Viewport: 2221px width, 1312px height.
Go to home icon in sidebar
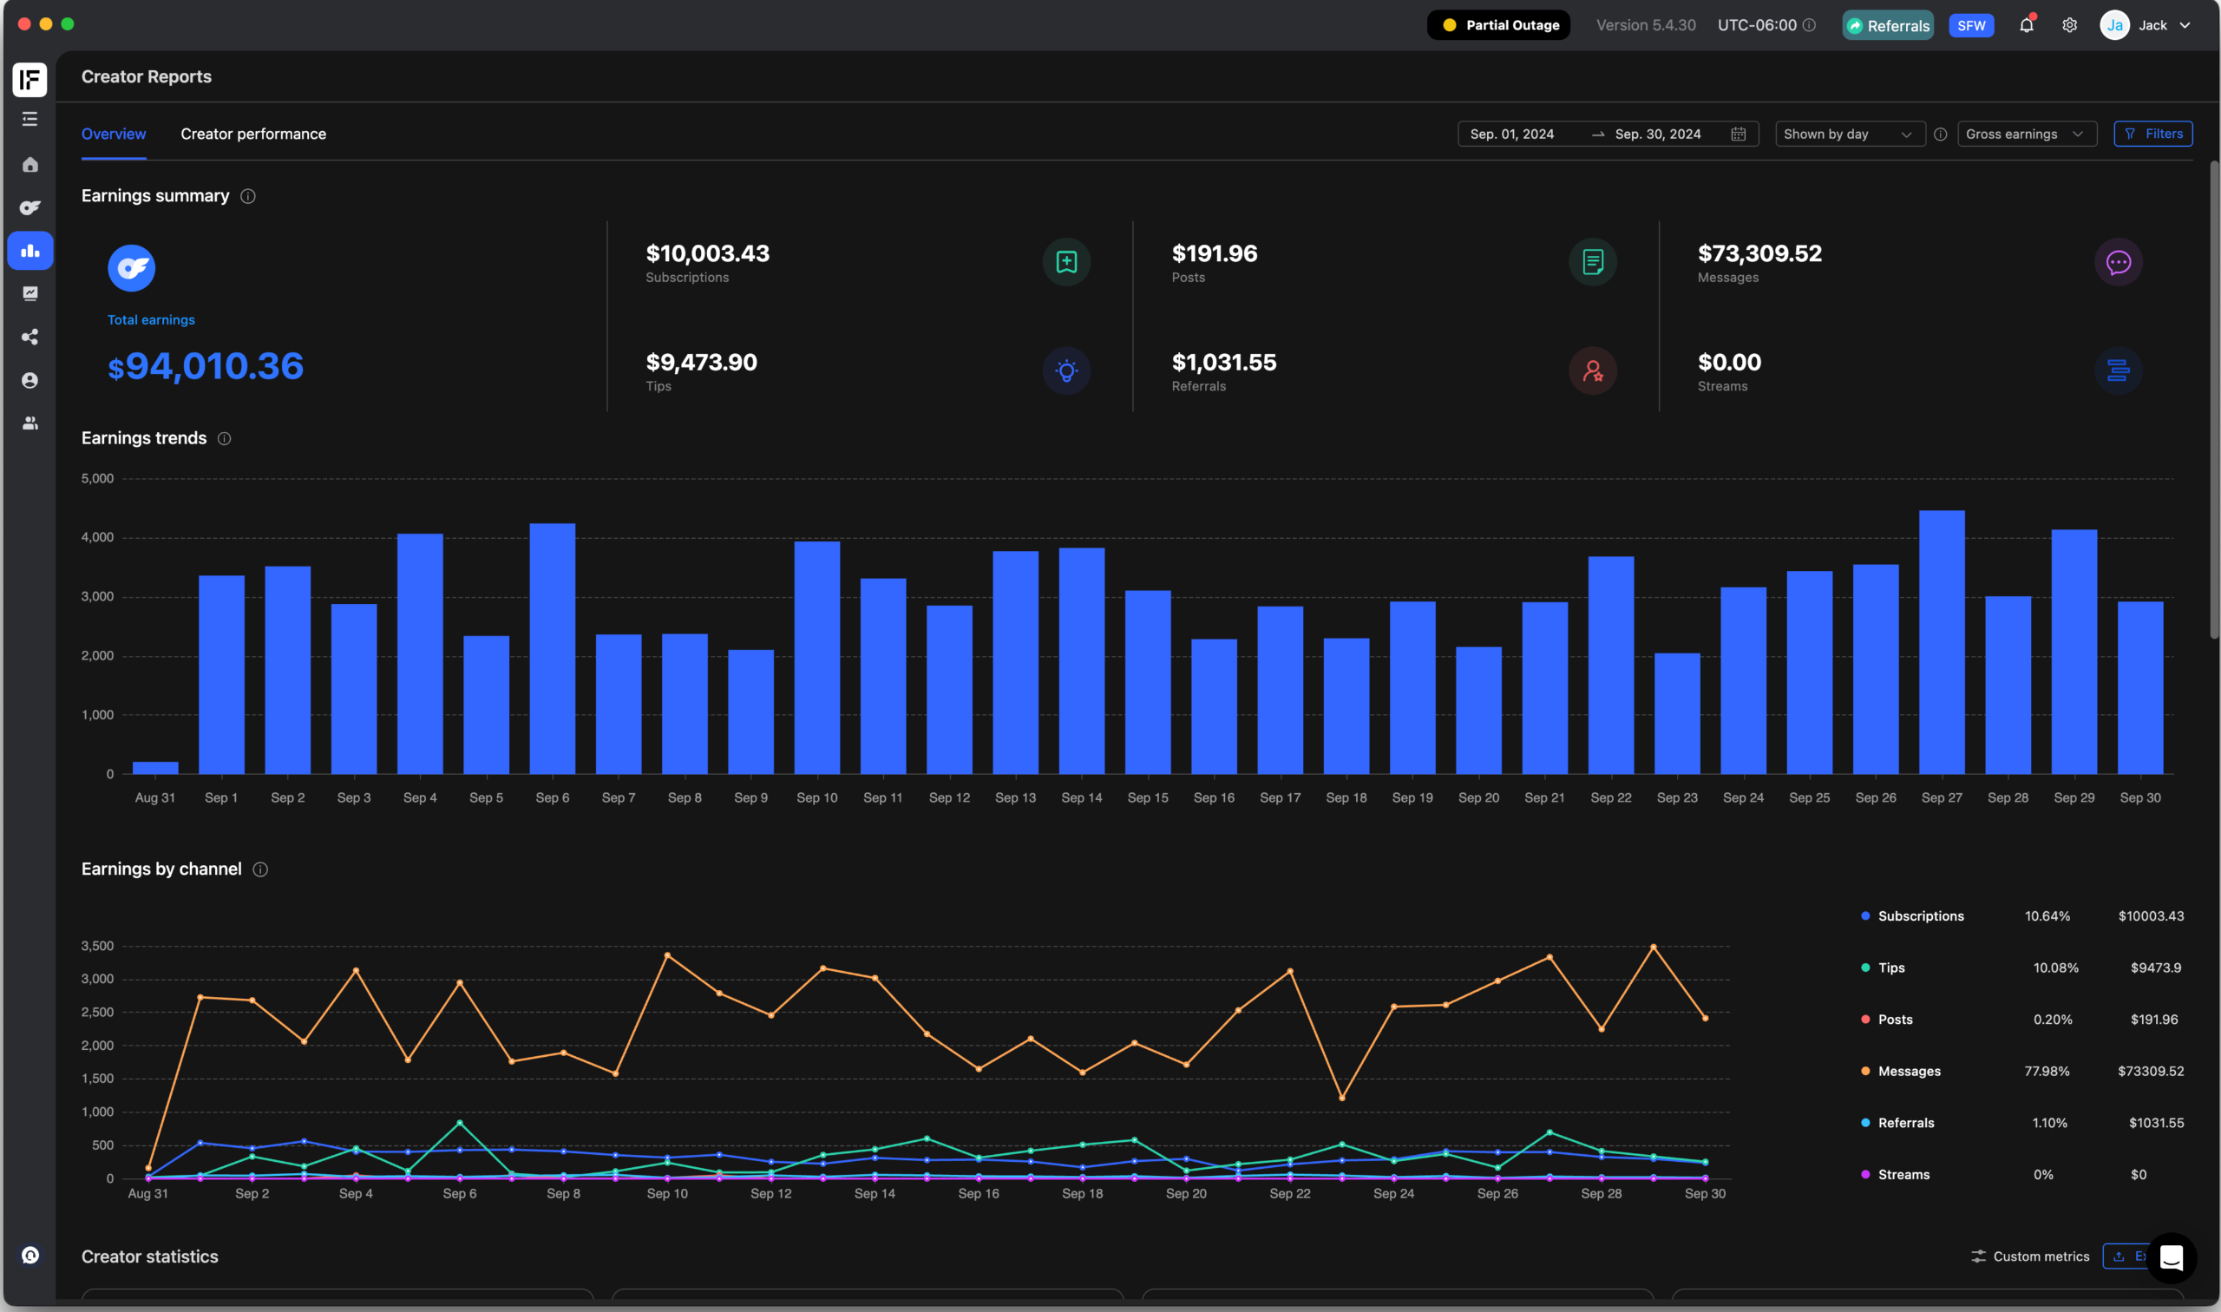click(x=30, y=165)
